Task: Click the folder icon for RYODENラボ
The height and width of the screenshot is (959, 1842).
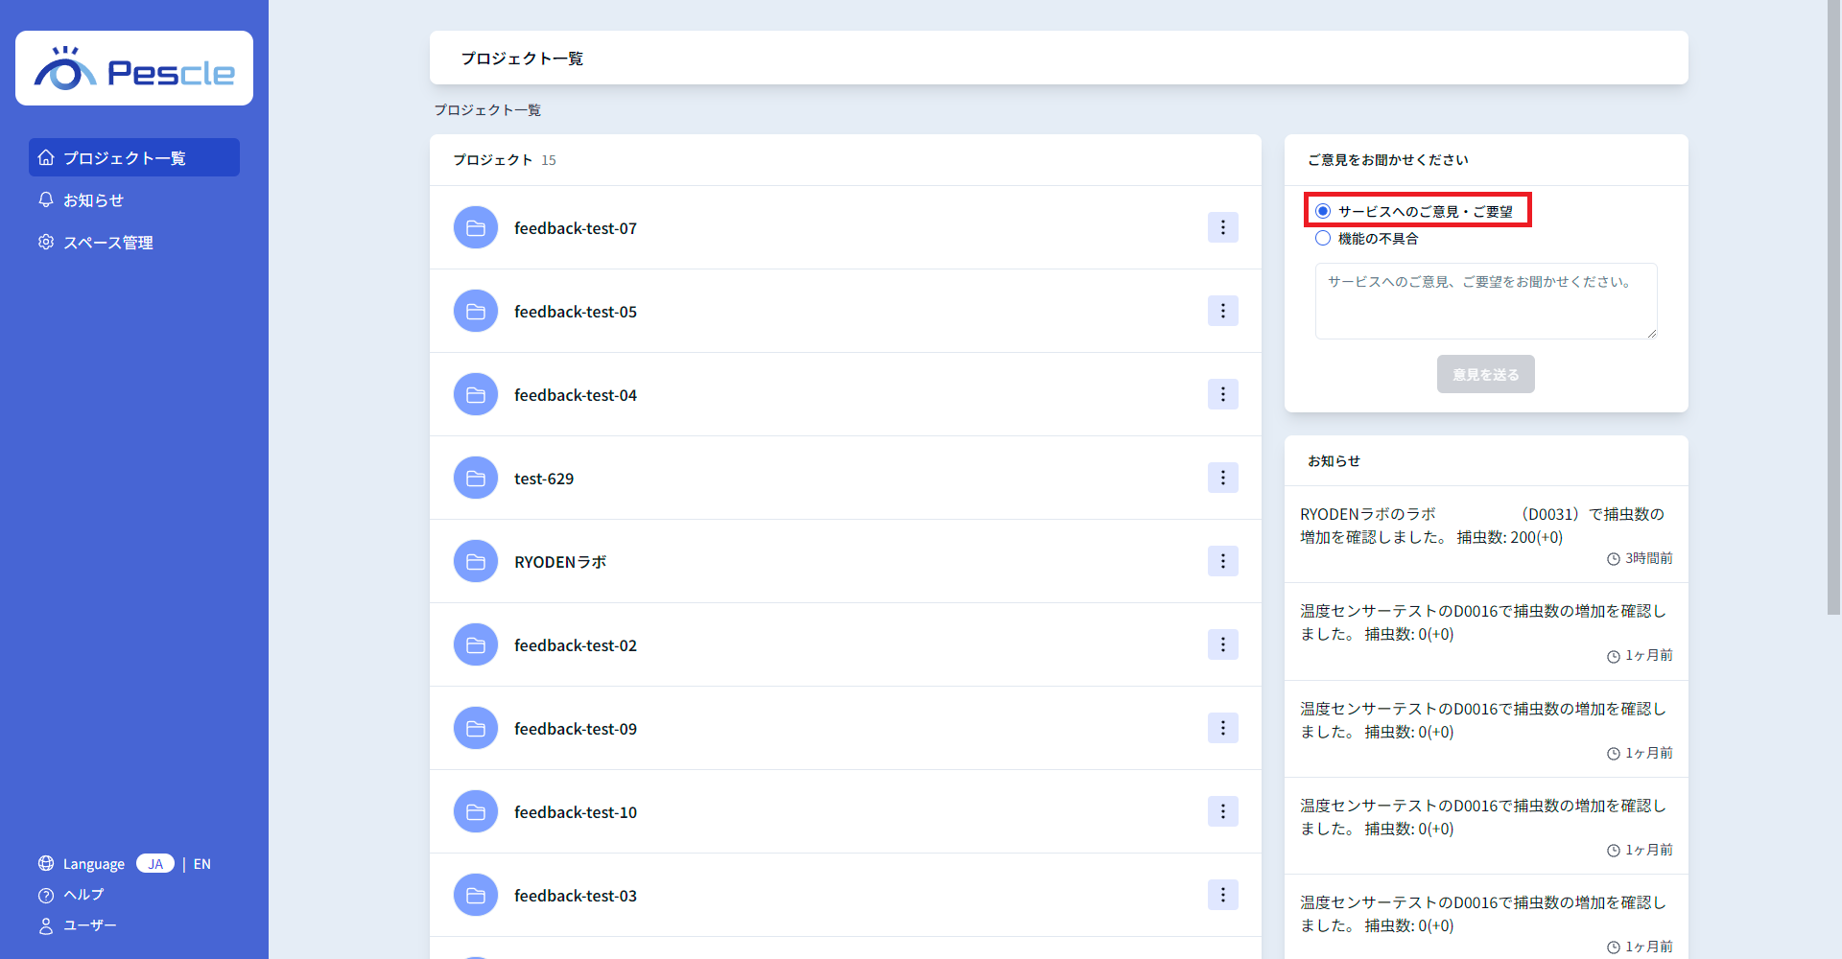Action: (x=475, y=562)
